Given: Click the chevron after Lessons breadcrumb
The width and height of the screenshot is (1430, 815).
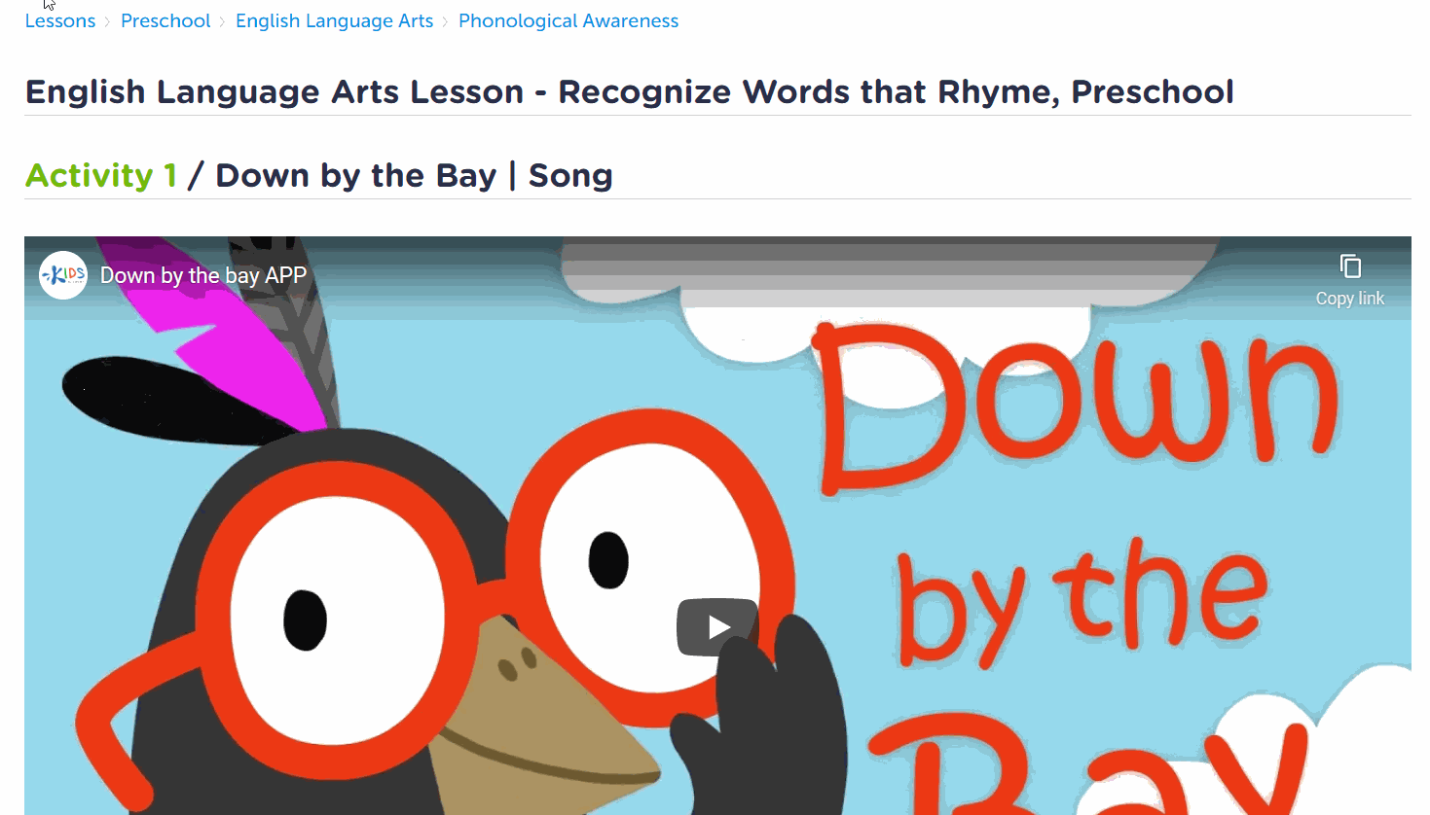Looking at the screenshot, I should tap(108, 21).
